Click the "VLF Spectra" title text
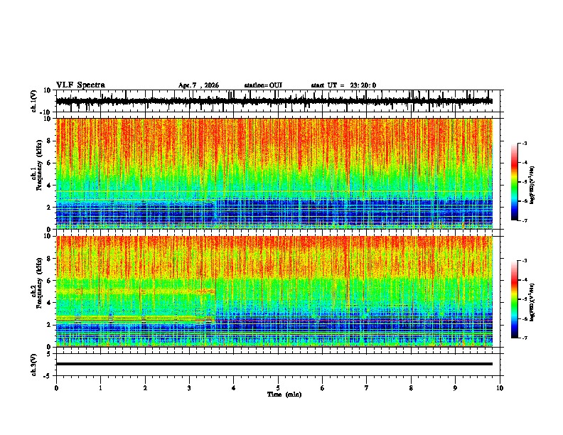This screenshot has height=435, width=563. point(80,85)
